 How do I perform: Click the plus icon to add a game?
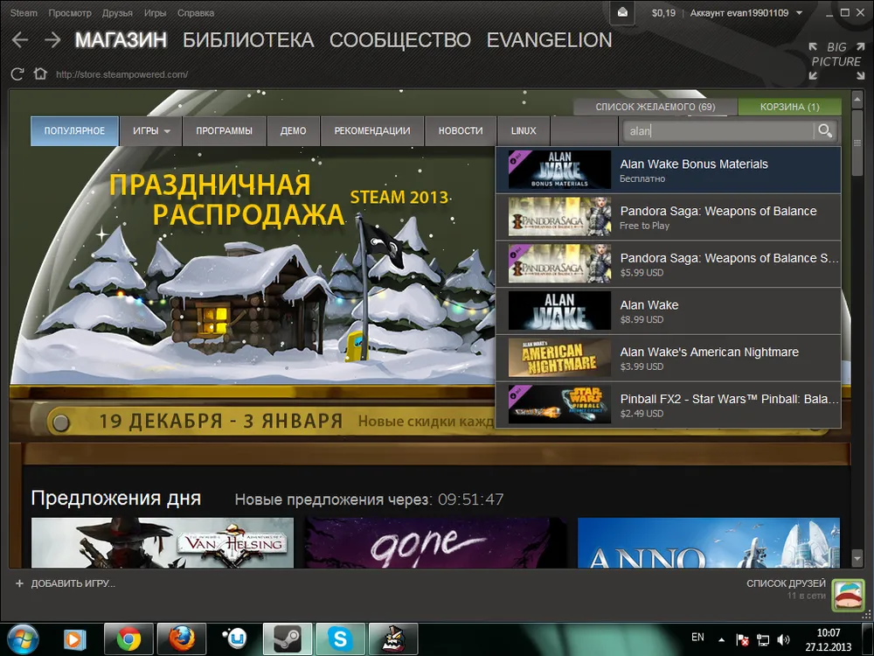[19, 583]
